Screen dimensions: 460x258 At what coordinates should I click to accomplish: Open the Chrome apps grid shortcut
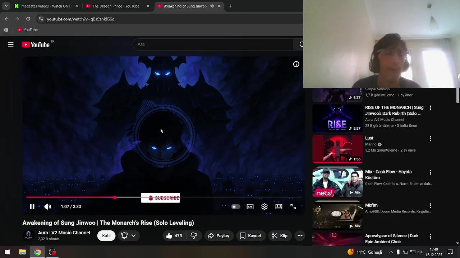(x=6, y=30)
